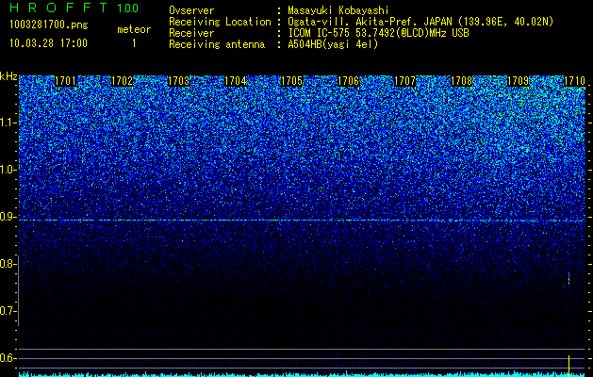Click the 1703 time marker
This screenshot has height=377, width=593.
click(178, 81)
